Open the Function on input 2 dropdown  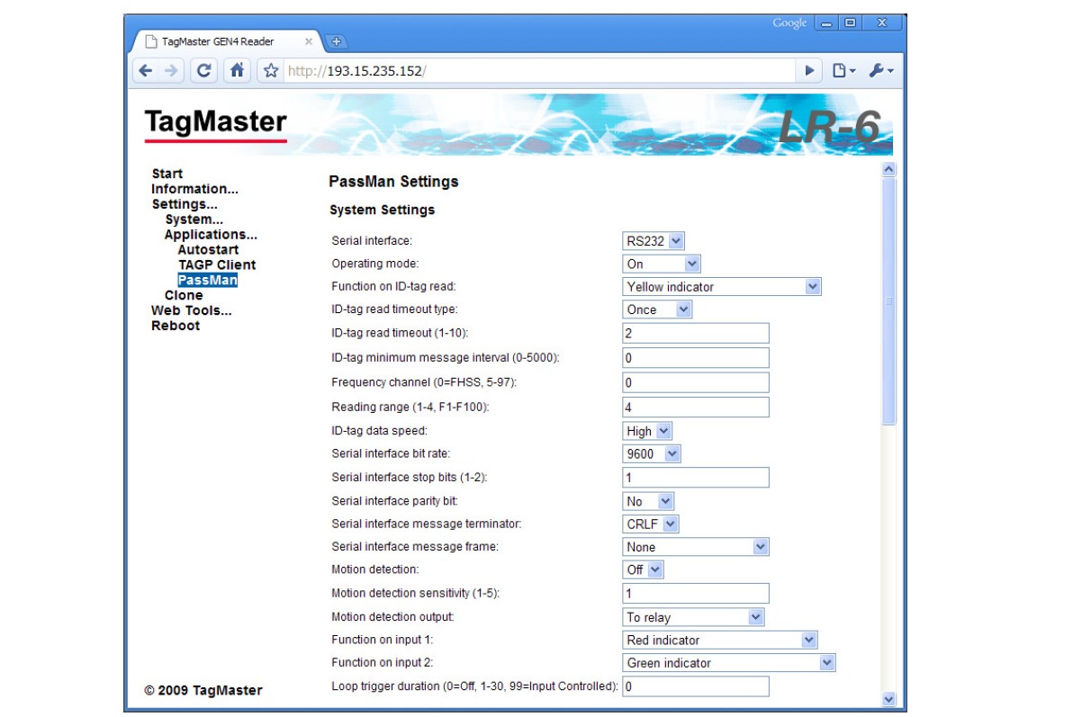[x=729, y=663]
